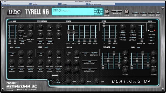
Task: Click the X-MOD DEPTH knob
Action: click(77, 53)
